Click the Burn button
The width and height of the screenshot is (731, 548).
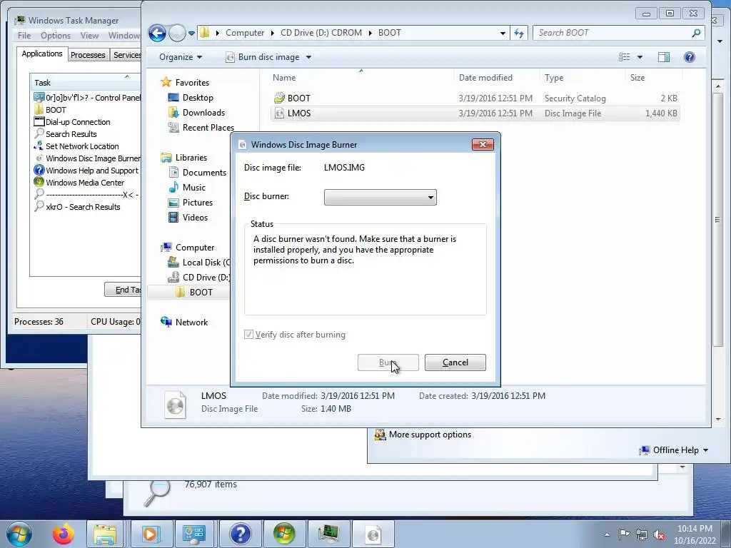388,362
